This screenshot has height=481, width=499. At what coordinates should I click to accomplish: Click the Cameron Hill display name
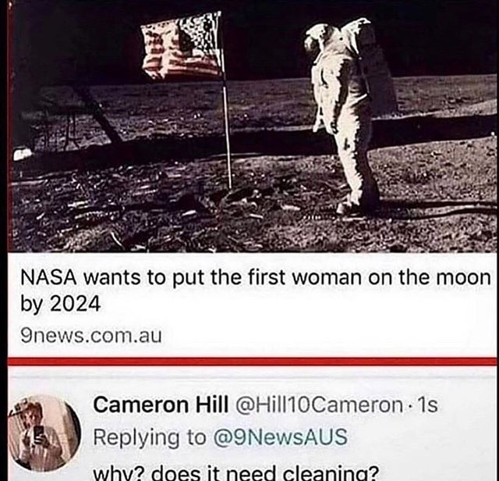161,404
